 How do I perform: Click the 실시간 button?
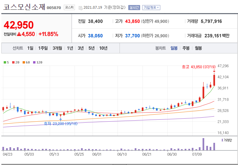[x=134, y=7]
